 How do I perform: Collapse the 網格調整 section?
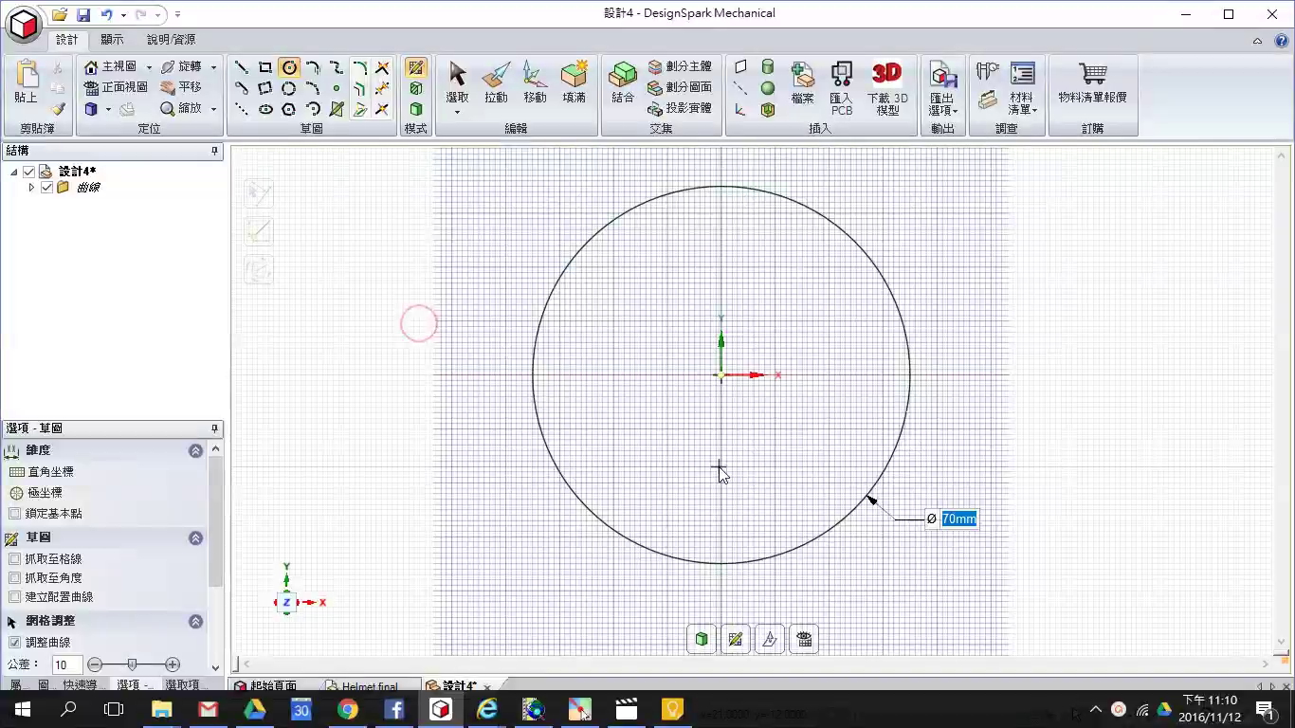pos(195,622)
